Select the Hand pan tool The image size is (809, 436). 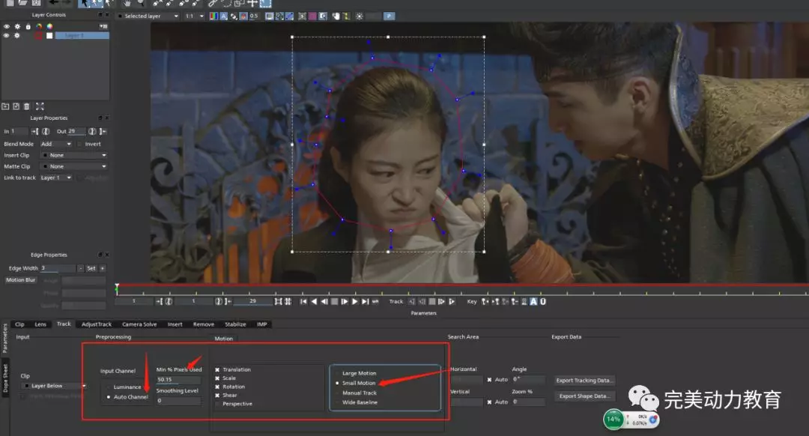pos(127,3)
